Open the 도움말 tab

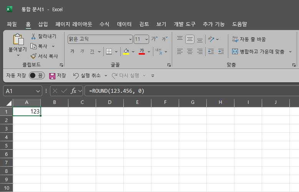(x=239, y=24)
